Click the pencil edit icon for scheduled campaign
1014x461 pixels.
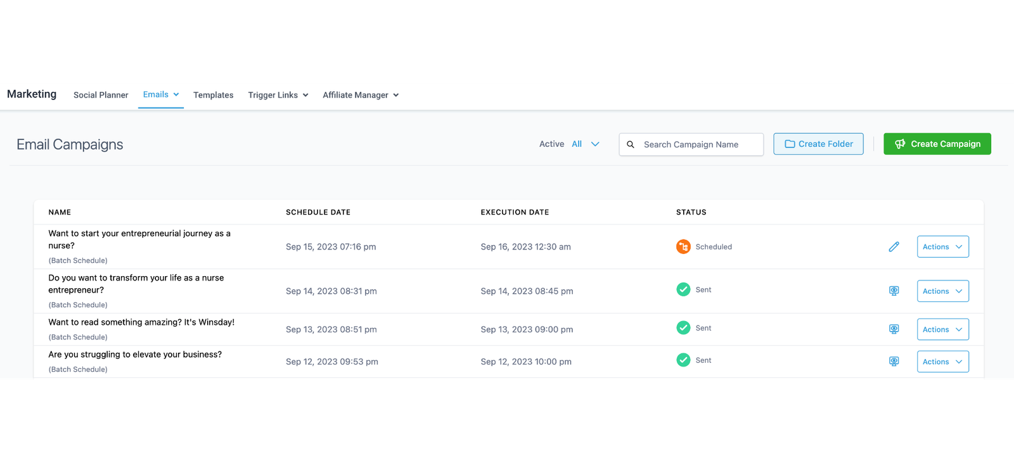894,247
